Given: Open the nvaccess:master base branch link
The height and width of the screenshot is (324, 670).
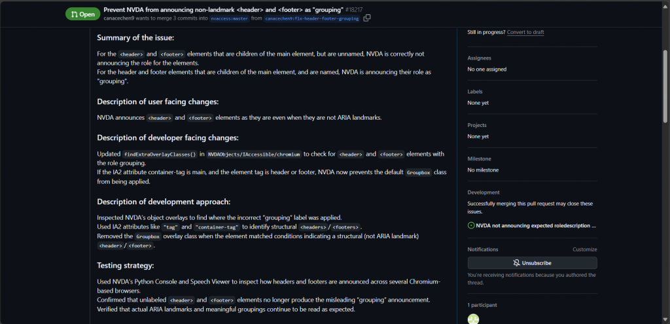Looking at the screenshot, I should tap(230, 19).
